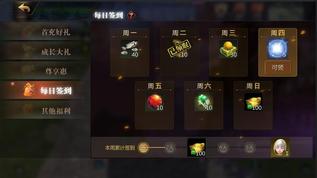Image resolution: width=317 pixels, height=178 pixels.
Task: Select Friday's red orb reward icon
Action: (154, 102)
